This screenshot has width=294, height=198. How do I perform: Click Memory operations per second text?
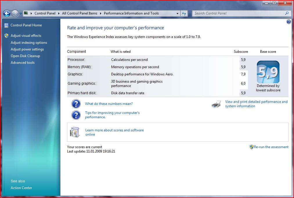pyautogui.click(x=135, y=67)
